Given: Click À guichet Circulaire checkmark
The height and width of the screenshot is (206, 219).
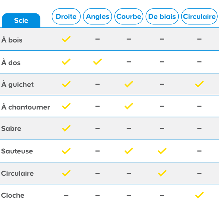Looking at the screenshot, I should pos(199,84).
